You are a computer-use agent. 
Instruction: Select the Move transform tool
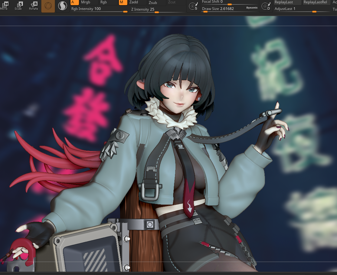pos(4,5)
